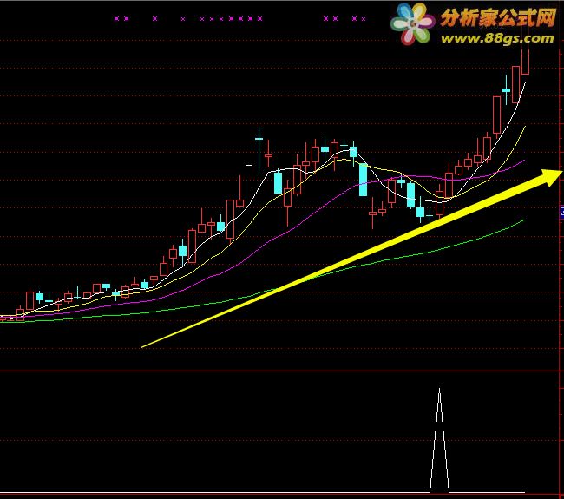The image size is (564, 499).
Task: Click the small white dash beside peak doji
Action: 249,166
